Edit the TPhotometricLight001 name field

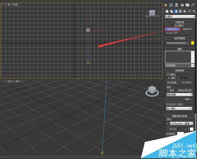[178, 43]
